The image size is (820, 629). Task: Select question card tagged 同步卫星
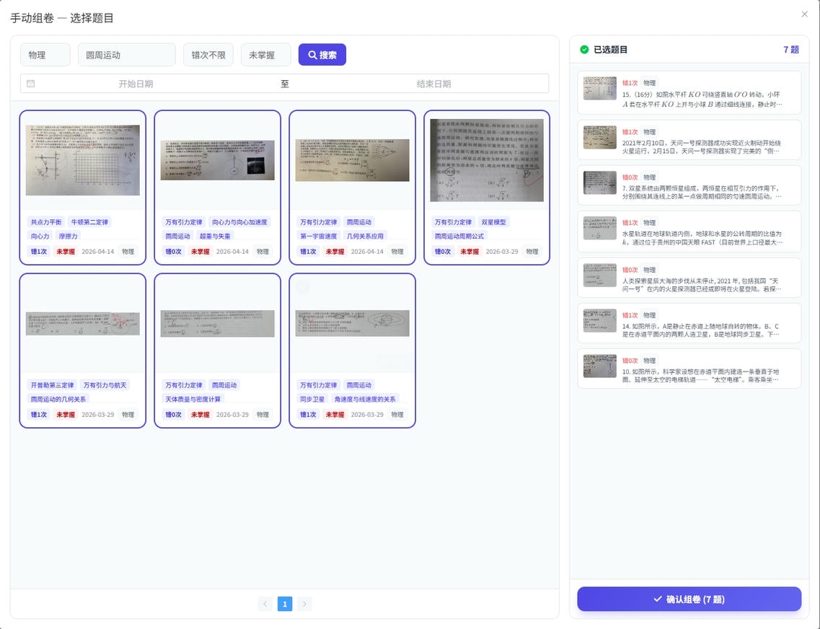[353, 351]
